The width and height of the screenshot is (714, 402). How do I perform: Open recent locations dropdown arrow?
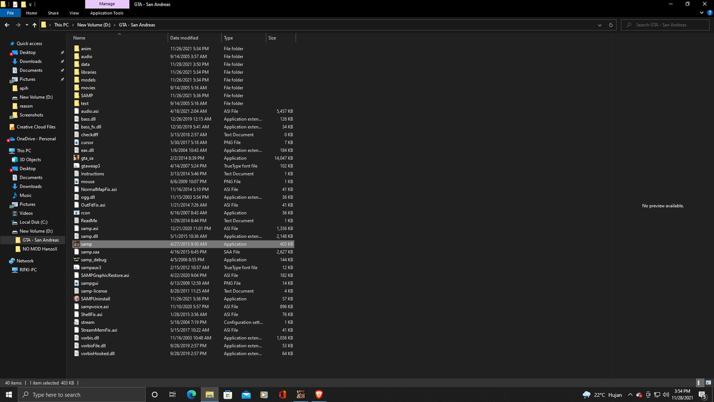point(27,25)
